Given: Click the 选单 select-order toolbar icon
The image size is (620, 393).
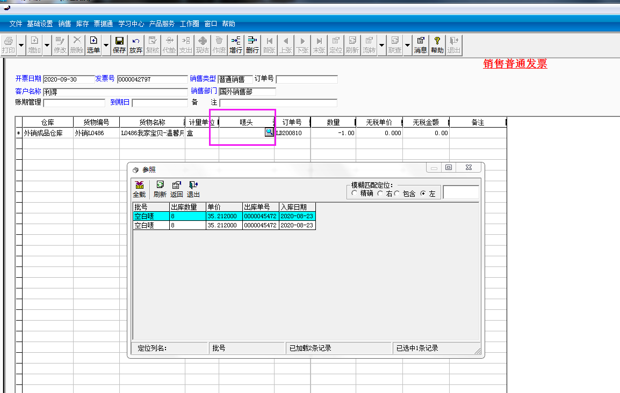Looking at the screenshot, I should (x=93, y=45).
